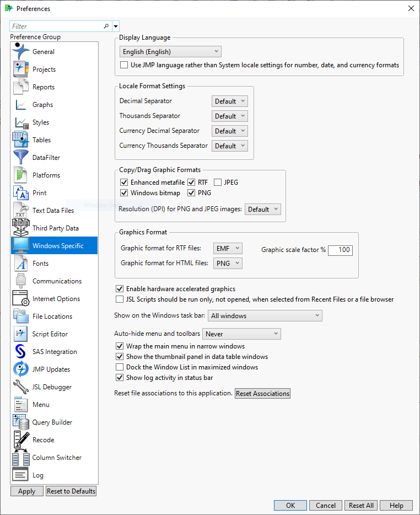Click the Reset All button

point(361,505)
